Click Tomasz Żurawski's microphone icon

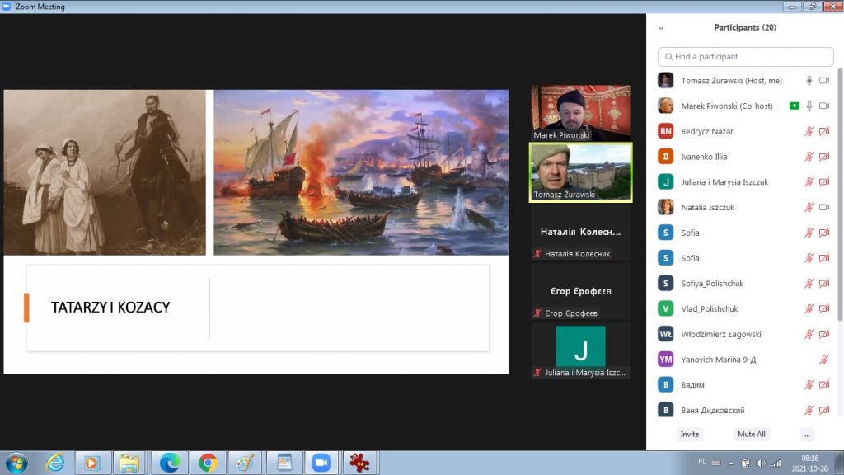tap(809, 81)
